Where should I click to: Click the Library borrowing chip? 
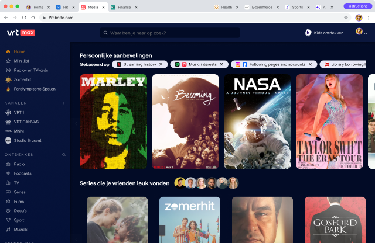pos(343,64)
